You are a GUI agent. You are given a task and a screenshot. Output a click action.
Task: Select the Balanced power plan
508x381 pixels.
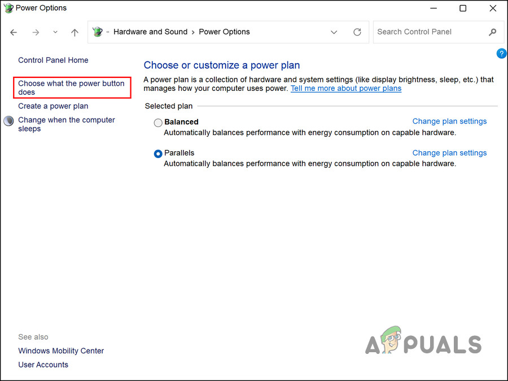159,122
